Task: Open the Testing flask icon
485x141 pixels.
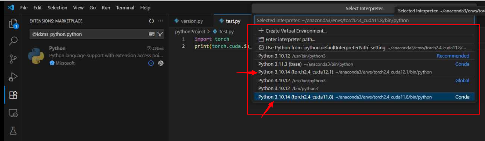Action: click(13, 131)
